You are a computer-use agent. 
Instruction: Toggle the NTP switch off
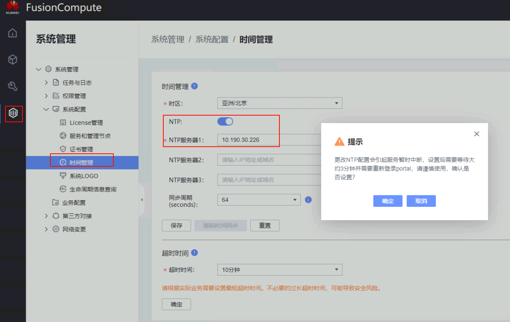tap(225, 121)
